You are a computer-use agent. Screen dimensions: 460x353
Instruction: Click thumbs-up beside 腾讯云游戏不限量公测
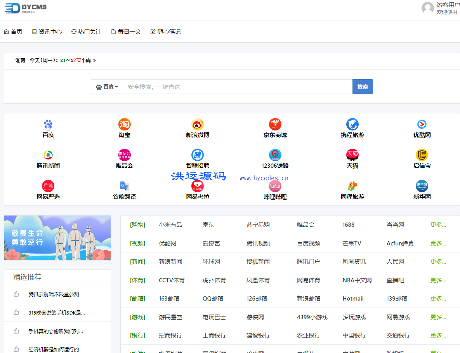point(16,294)
